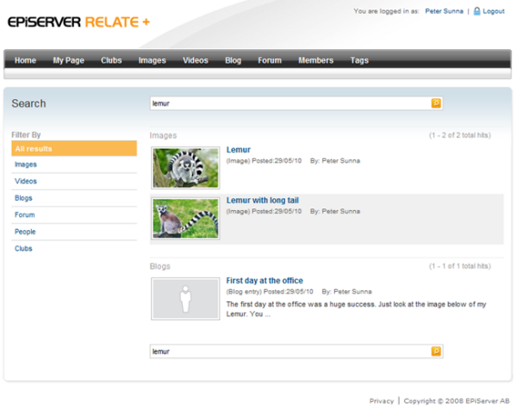Viewport: 517px width, 409px height.
Task: Open the Home menu item
Action: click(x=25, y=60)
